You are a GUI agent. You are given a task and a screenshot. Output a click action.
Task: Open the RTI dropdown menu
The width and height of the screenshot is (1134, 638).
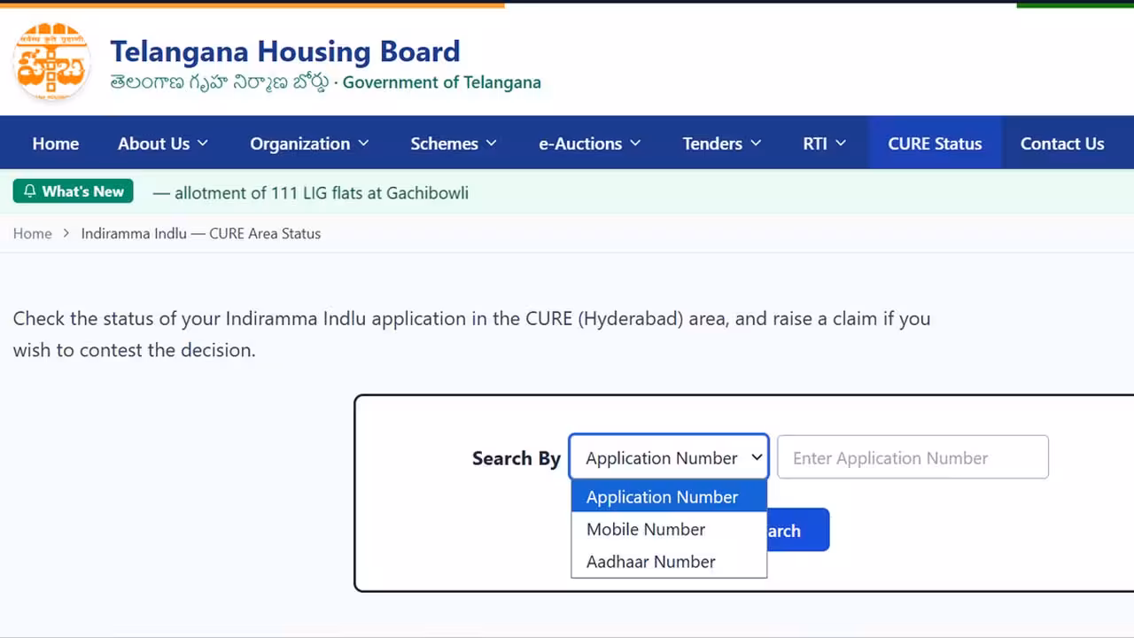[x=824, y=143]
